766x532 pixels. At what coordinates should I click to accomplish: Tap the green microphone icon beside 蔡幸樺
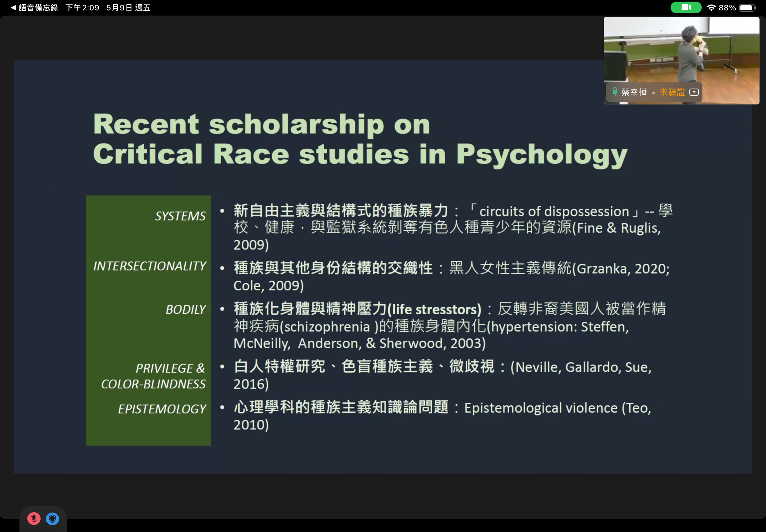(x=614, y=92)
